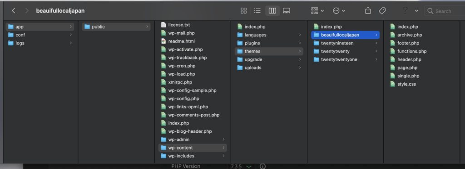The width and height of the screenshot is (465, 169).
Task: Select column view mode
Action: pyautogui.click(x=272, y=11)
